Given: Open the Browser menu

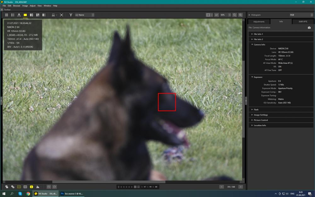Looking at the screenshot, I should [x=17, y=6].
